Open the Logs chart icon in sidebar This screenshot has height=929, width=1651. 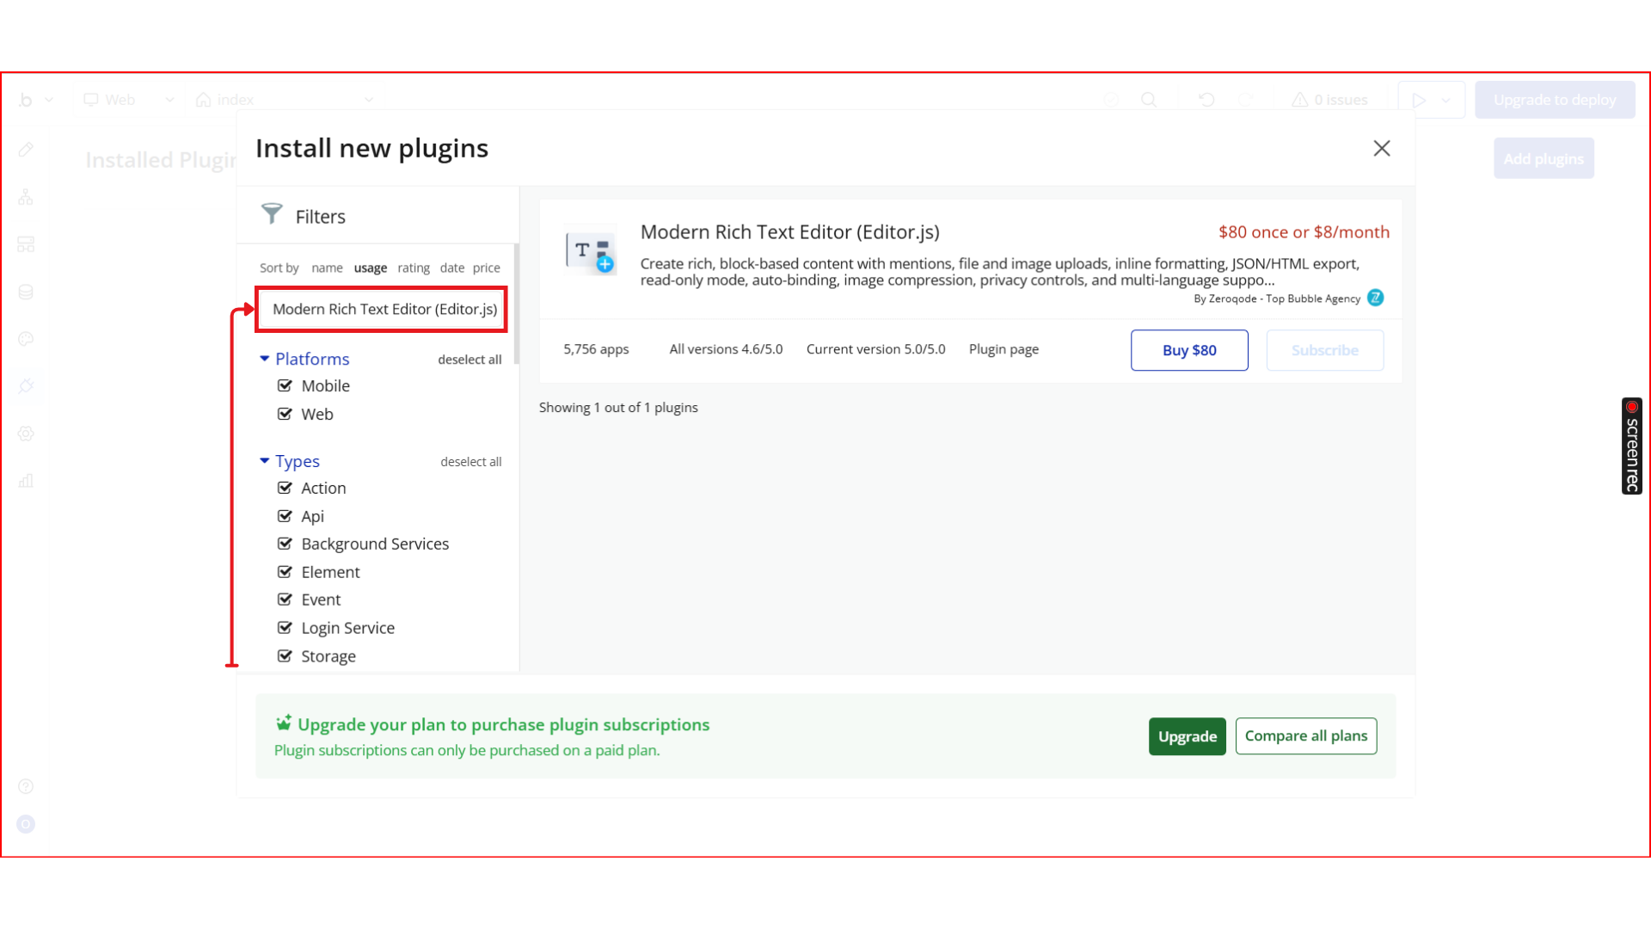click(x=26, y=481)
